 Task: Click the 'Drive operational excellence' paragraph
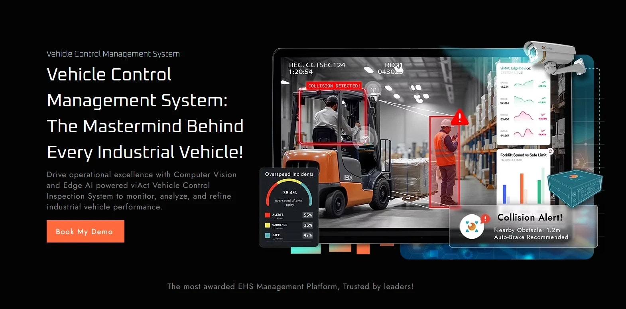tap(142, 191)
